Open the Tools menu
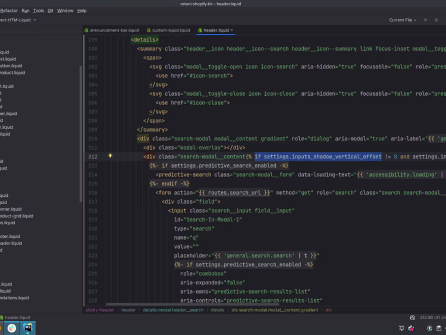The image size is (446, 335). point(38,11)
